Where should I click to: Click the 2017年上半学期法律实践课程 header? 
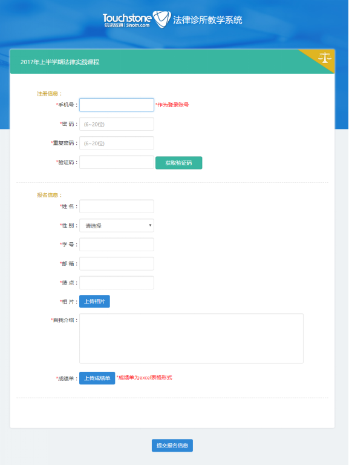pos(60,62)
